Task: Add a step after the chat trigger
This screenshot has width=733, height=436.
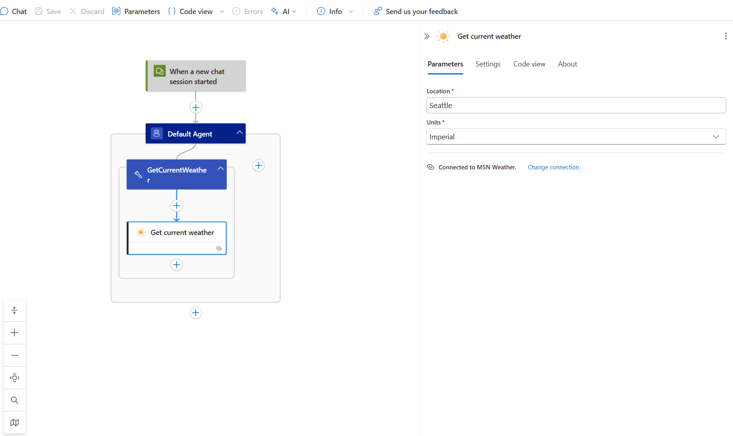Action: pos(196,107)
